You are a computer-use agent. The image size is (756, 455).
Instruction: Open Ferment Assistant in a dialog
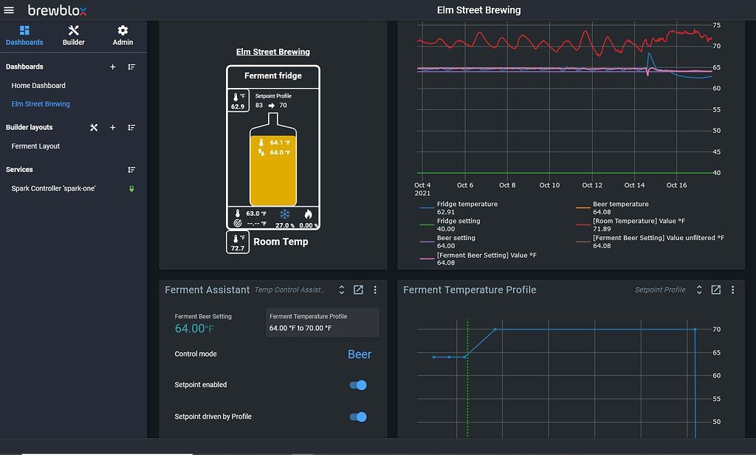(358, 290)
